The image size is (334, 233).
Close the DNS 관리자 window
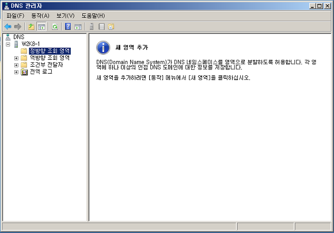[327, 6]
